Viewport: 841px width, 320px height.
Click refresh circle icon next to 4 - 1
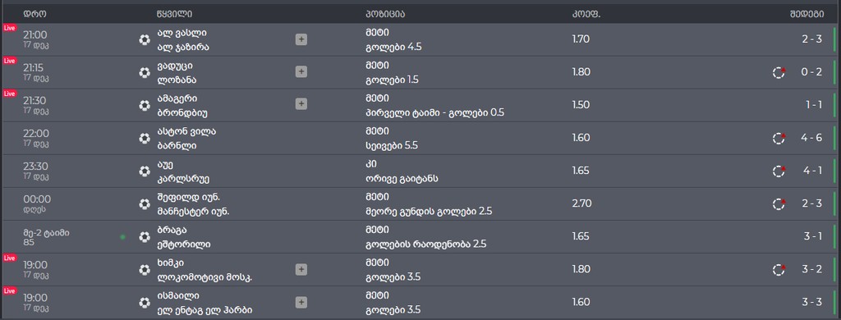click(779, 171)
